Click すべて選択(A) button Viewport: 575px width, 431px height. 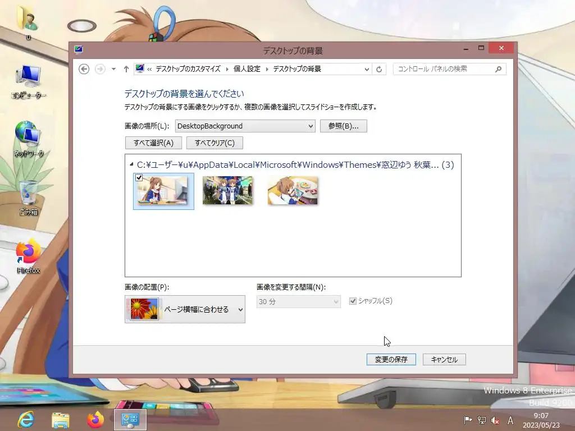[x=153, y=143]
